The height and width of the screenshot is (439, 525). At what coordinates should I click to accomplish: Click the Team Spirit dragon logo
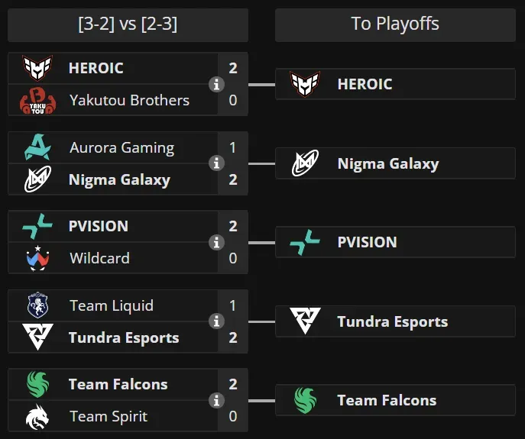(x=37, y=416)
